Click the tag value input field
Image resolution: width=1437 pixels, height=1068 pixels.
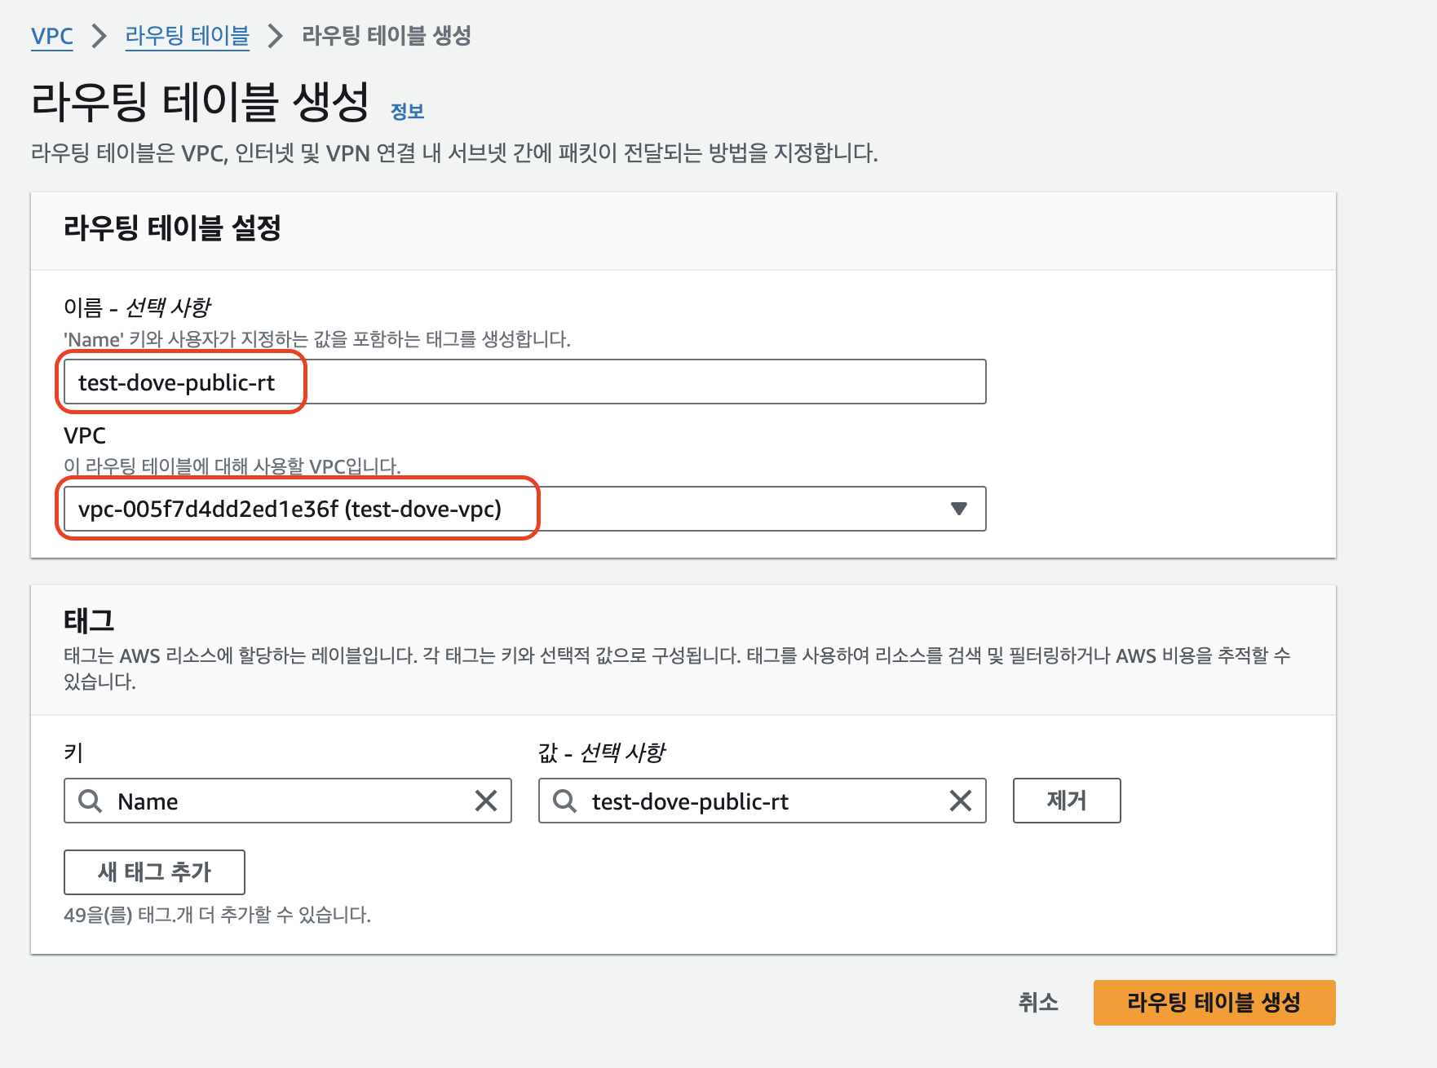click(763, 801)
